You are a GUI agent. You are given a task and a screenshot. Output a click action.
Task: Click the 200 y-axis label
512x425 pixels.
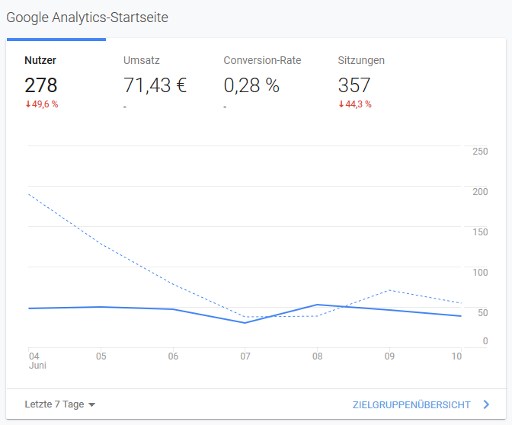480,192
